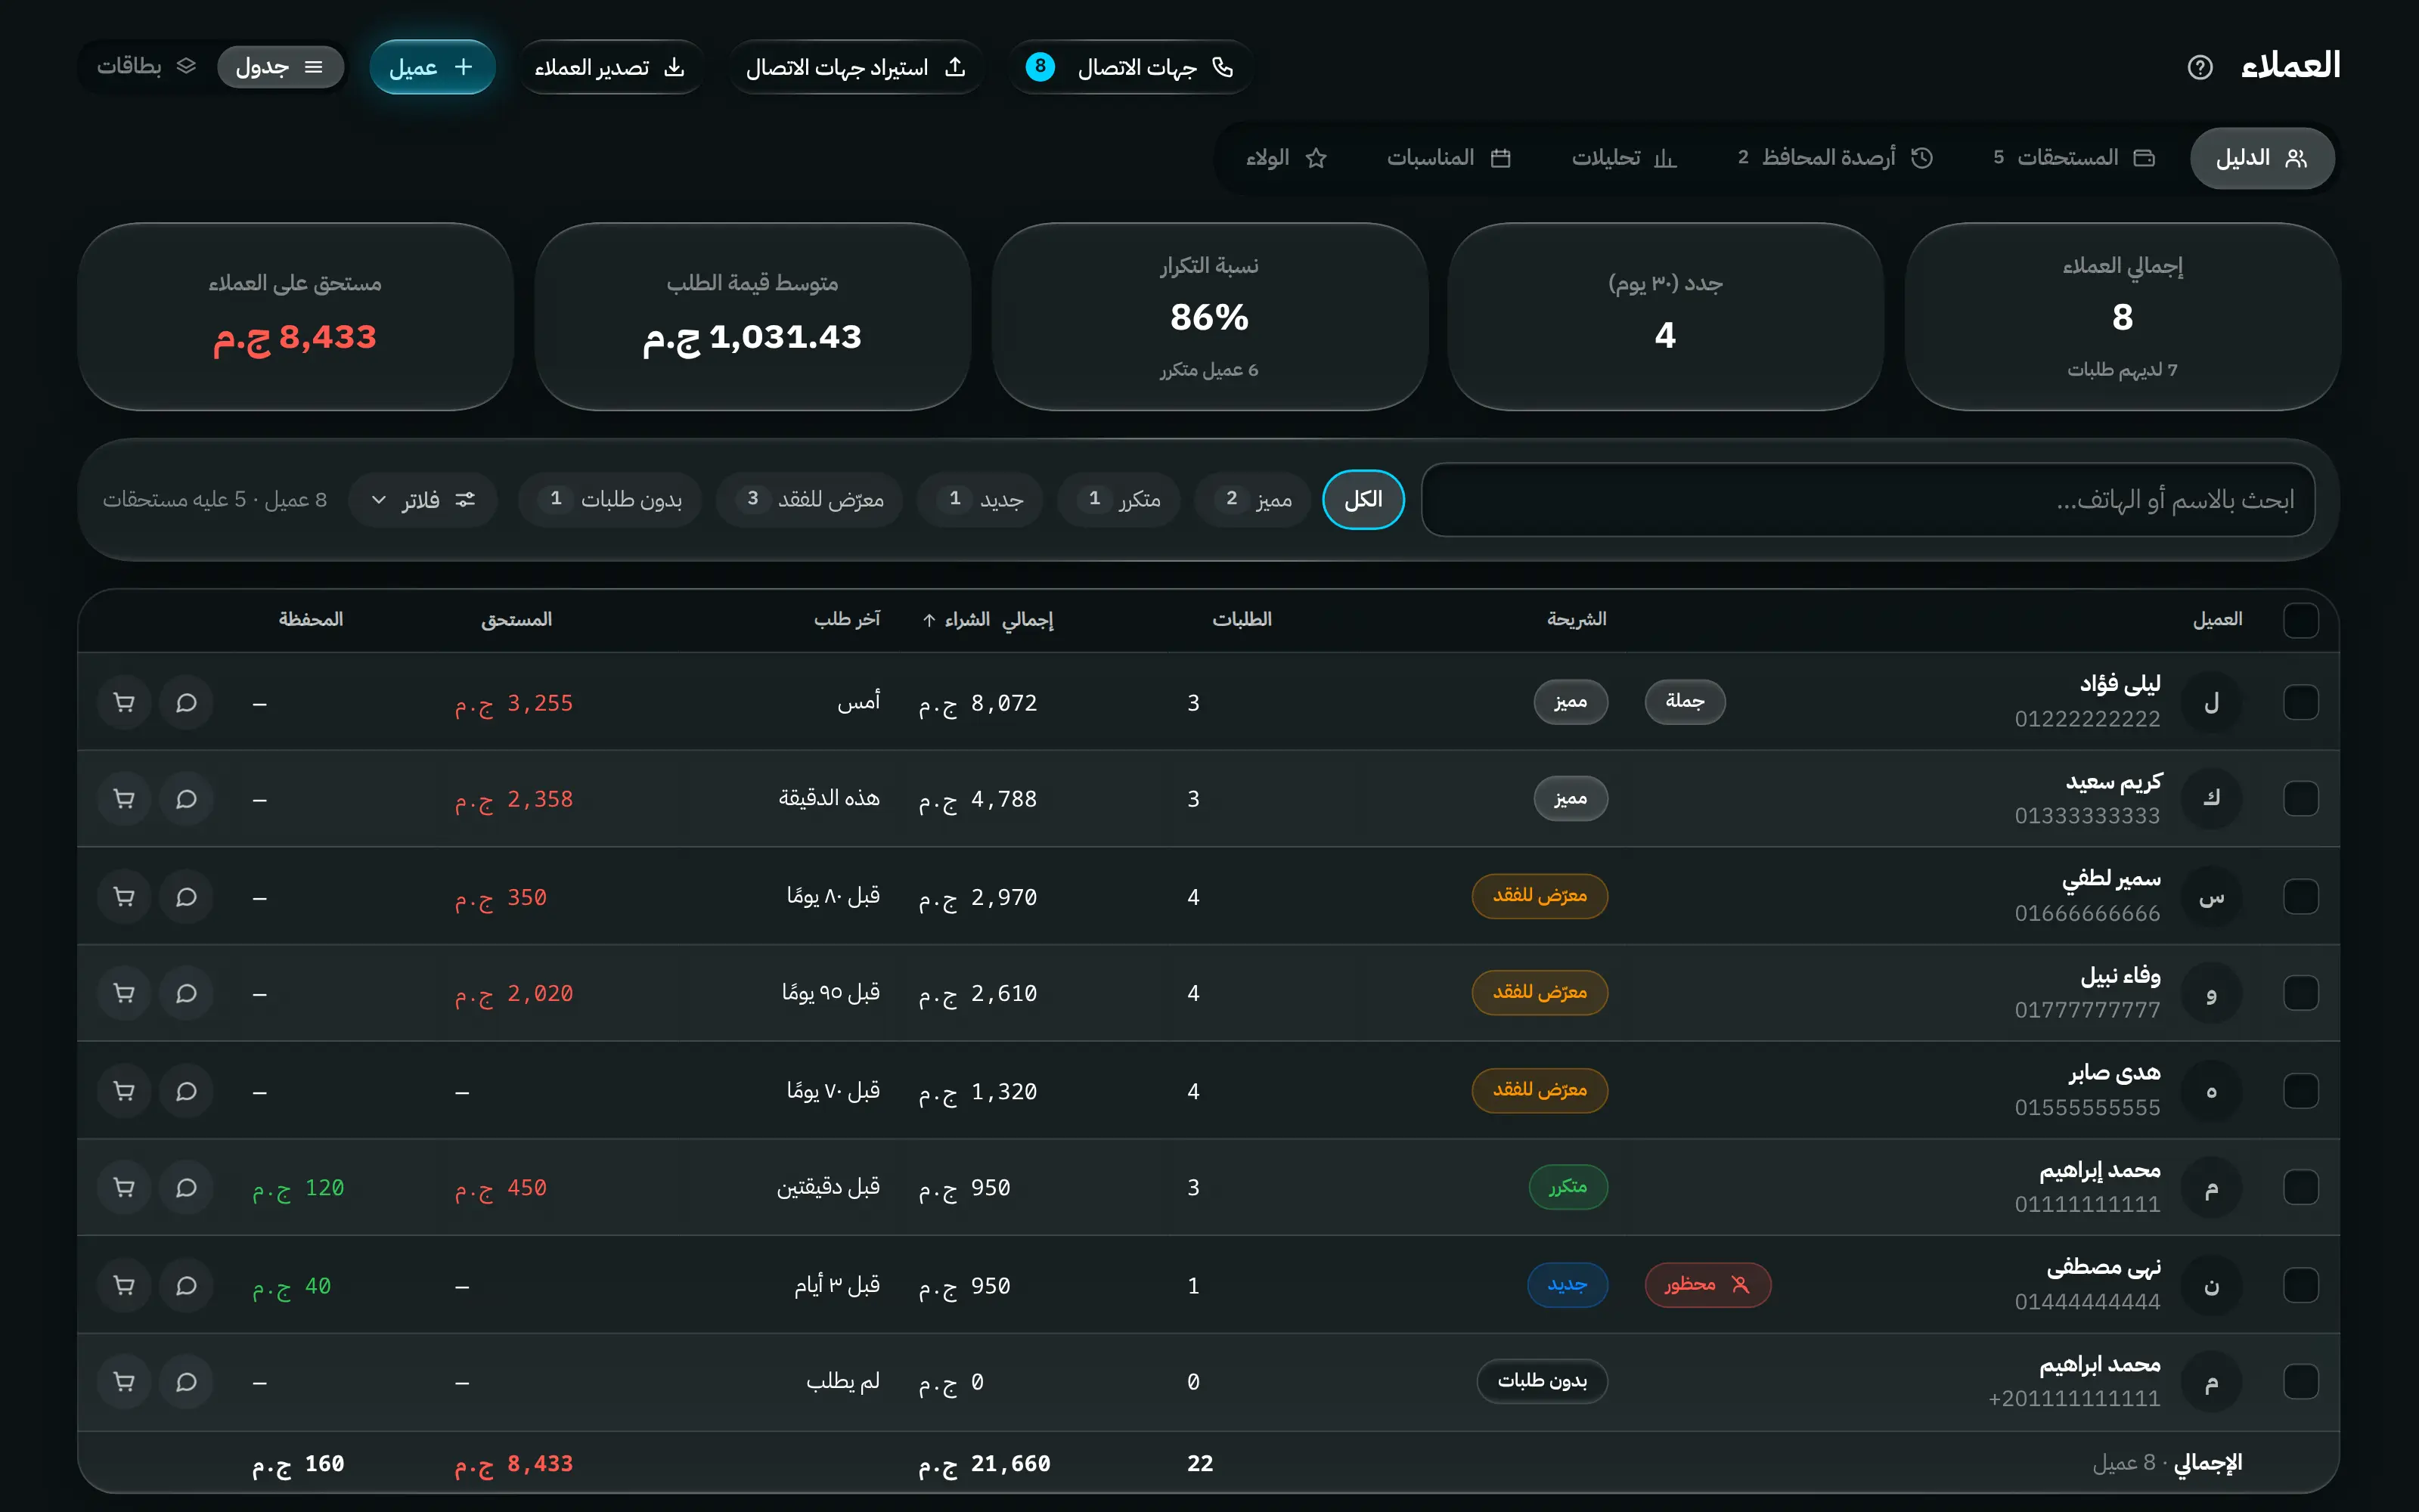Switch to بطاقات cards view

146,66
